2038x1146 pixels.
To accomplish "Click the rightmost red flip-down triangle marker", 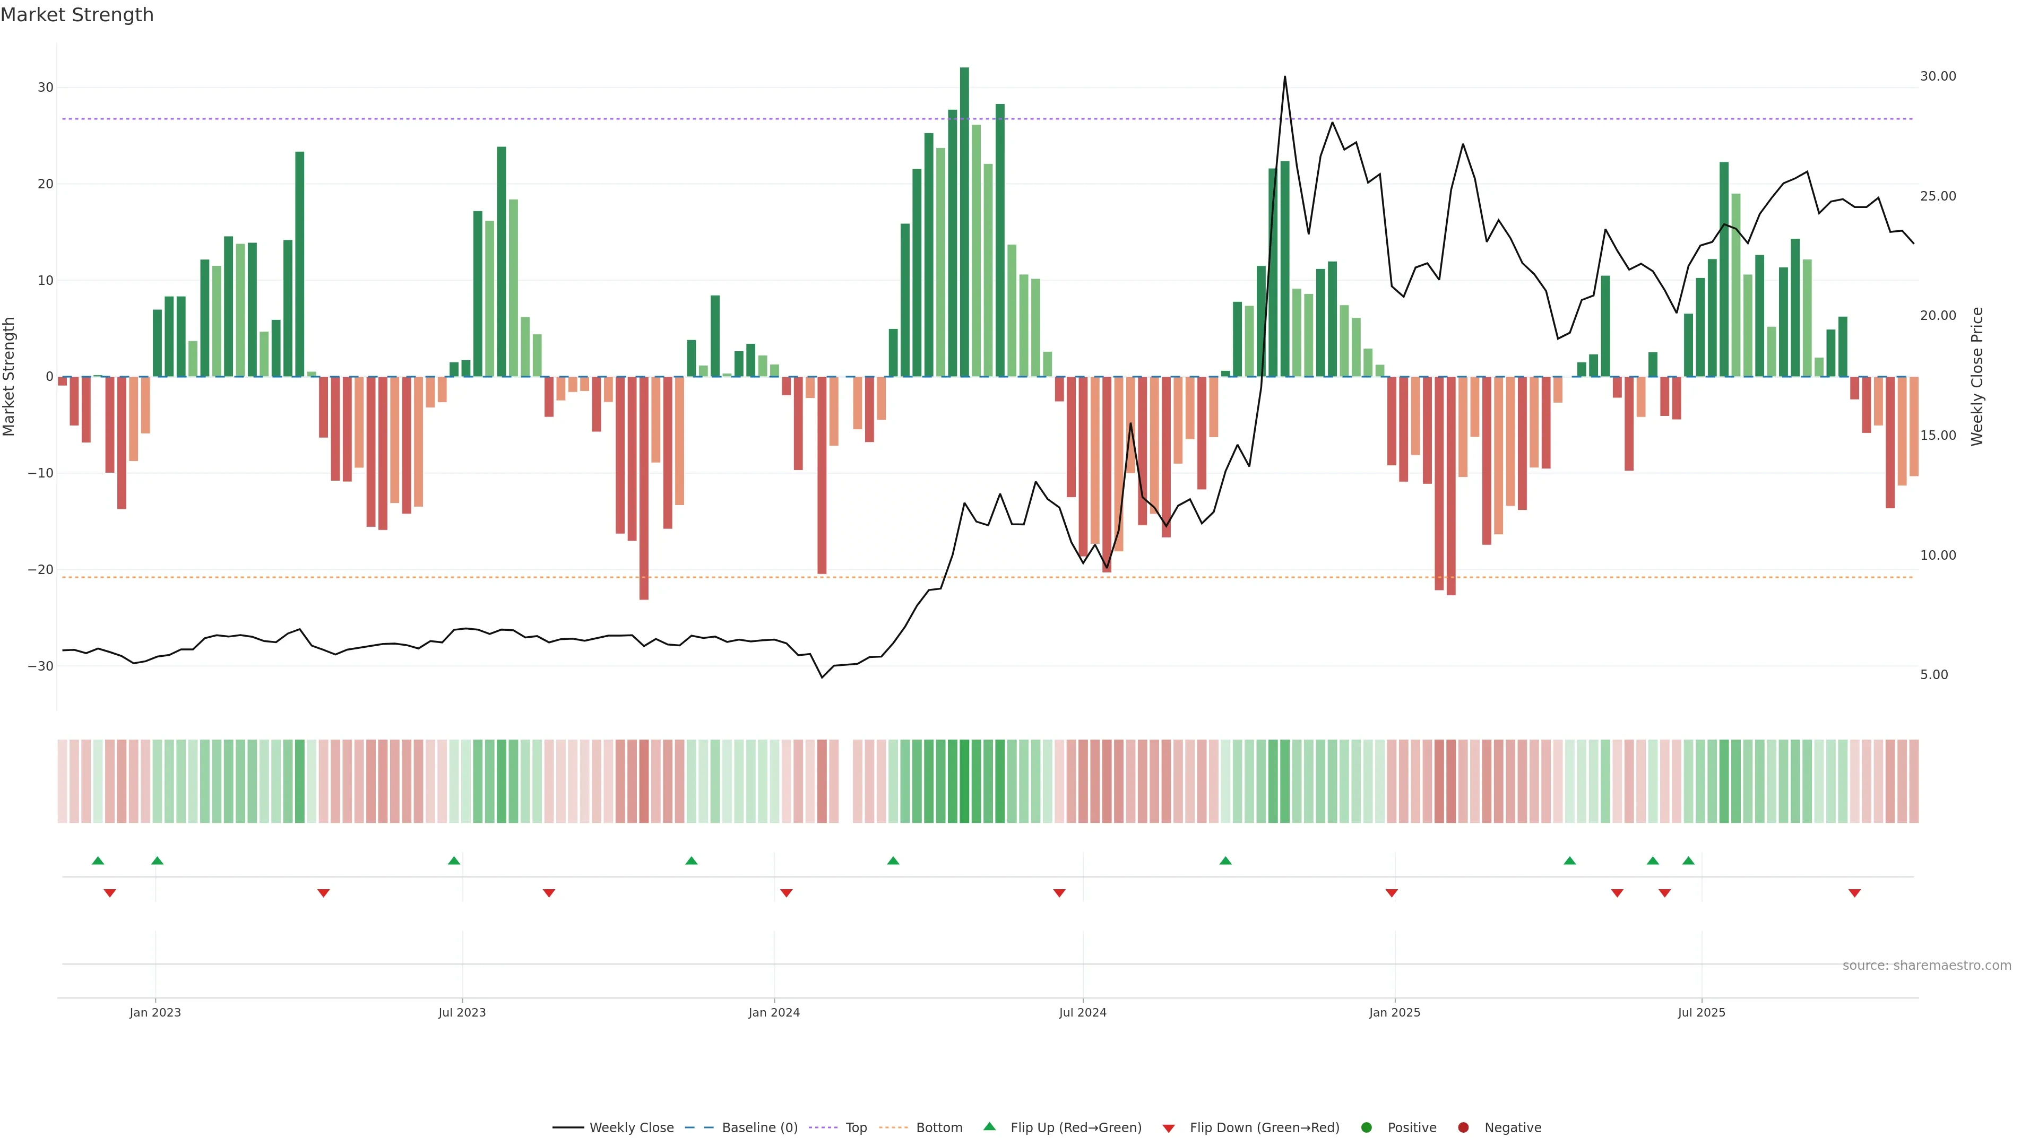I will point(1854,893).
